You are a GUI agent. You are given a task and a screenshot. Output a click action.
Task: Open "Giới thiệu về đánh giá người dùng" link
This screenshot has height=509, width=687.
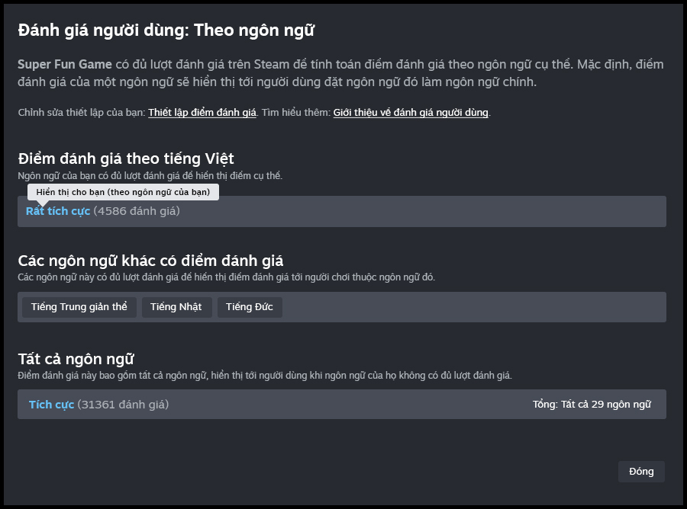(x=411, y=113)
